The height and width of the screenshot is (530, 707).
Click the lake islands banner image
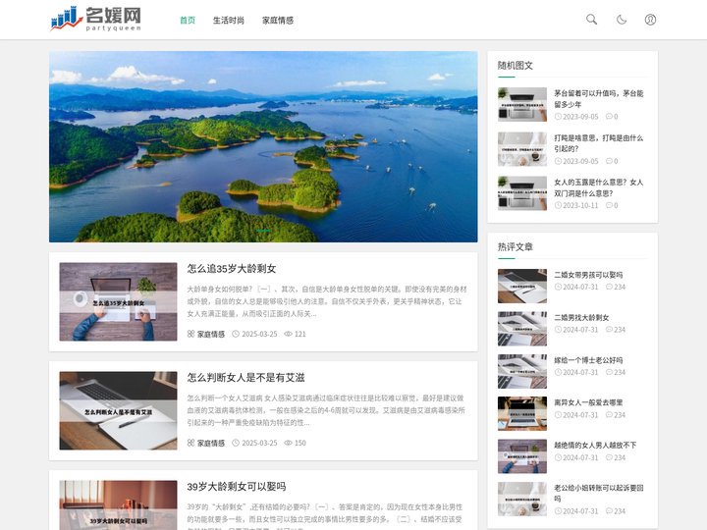click(x=263, y=146)
